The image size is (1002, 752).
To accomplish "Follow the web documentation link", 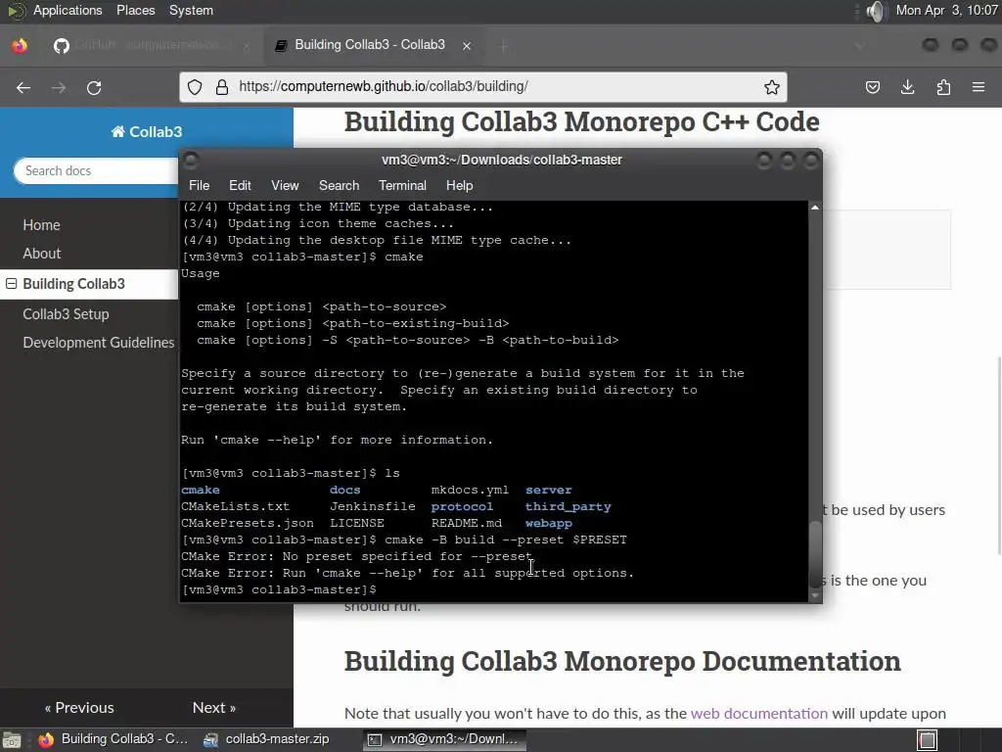I will [758, 713].
